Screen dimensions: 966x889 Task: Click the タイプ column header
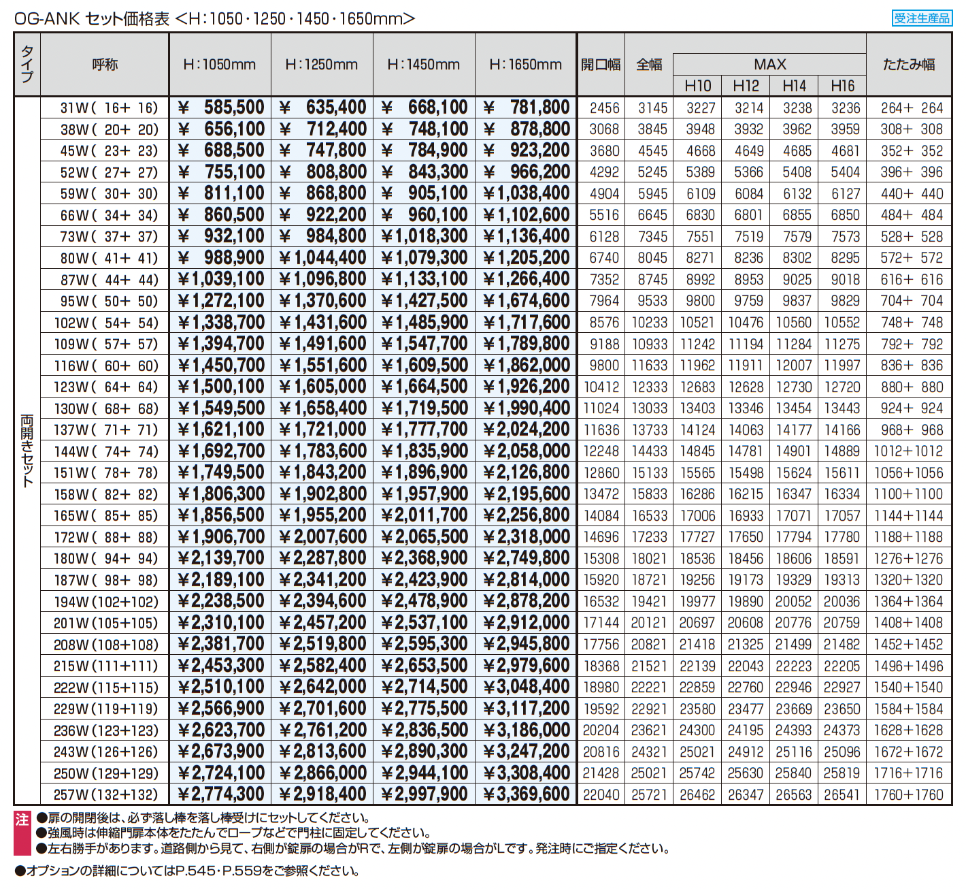(27, 64)
